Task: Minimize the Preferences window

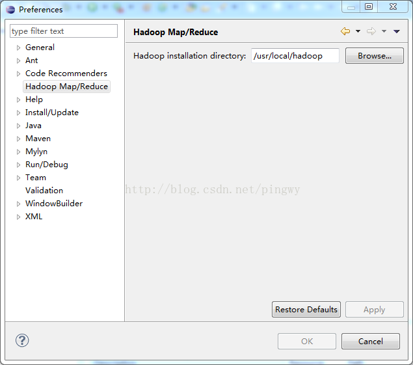Action: tap(351, 7)
